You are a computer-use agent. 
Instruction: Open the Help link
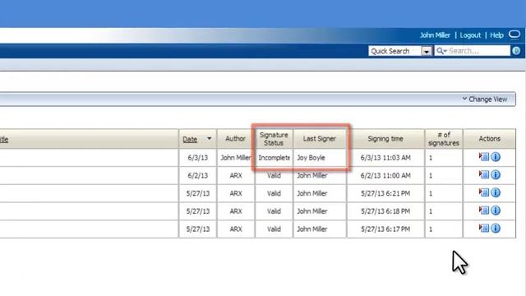click(496, 35)
